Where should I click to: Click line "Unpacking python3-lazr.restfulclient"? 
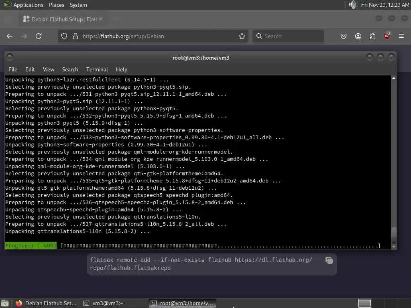87,80
